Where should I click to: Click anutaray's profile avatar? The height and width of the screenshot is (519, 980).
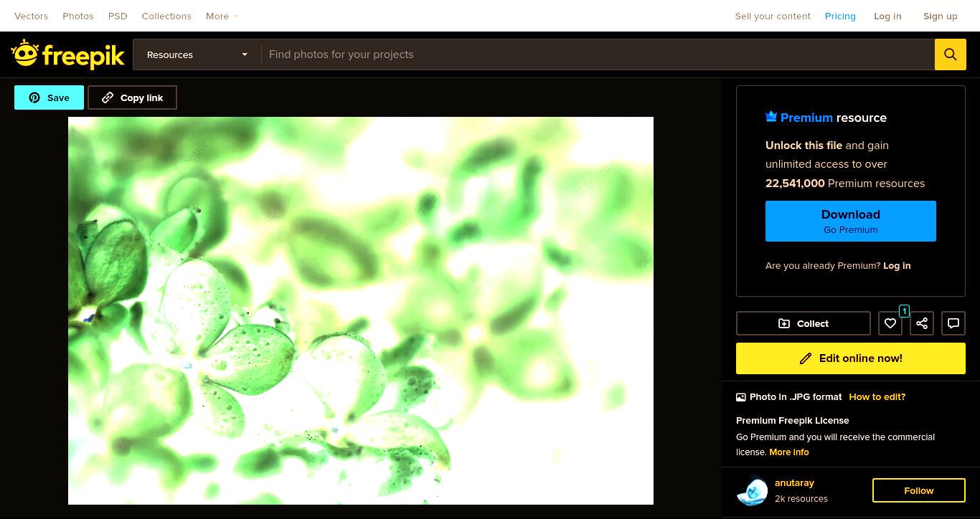click(752, 491)
